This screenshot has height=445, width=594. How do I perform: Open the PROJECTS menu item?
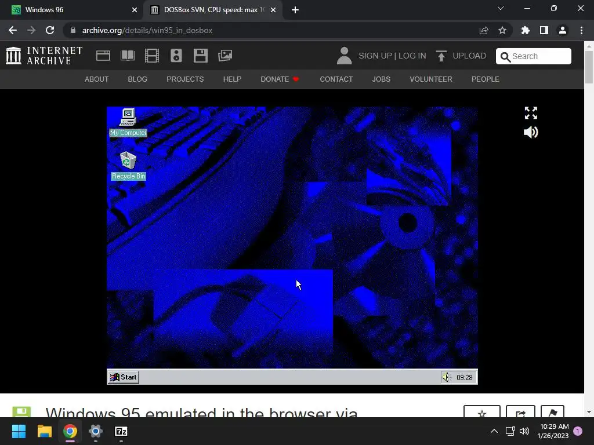[185, 79]
